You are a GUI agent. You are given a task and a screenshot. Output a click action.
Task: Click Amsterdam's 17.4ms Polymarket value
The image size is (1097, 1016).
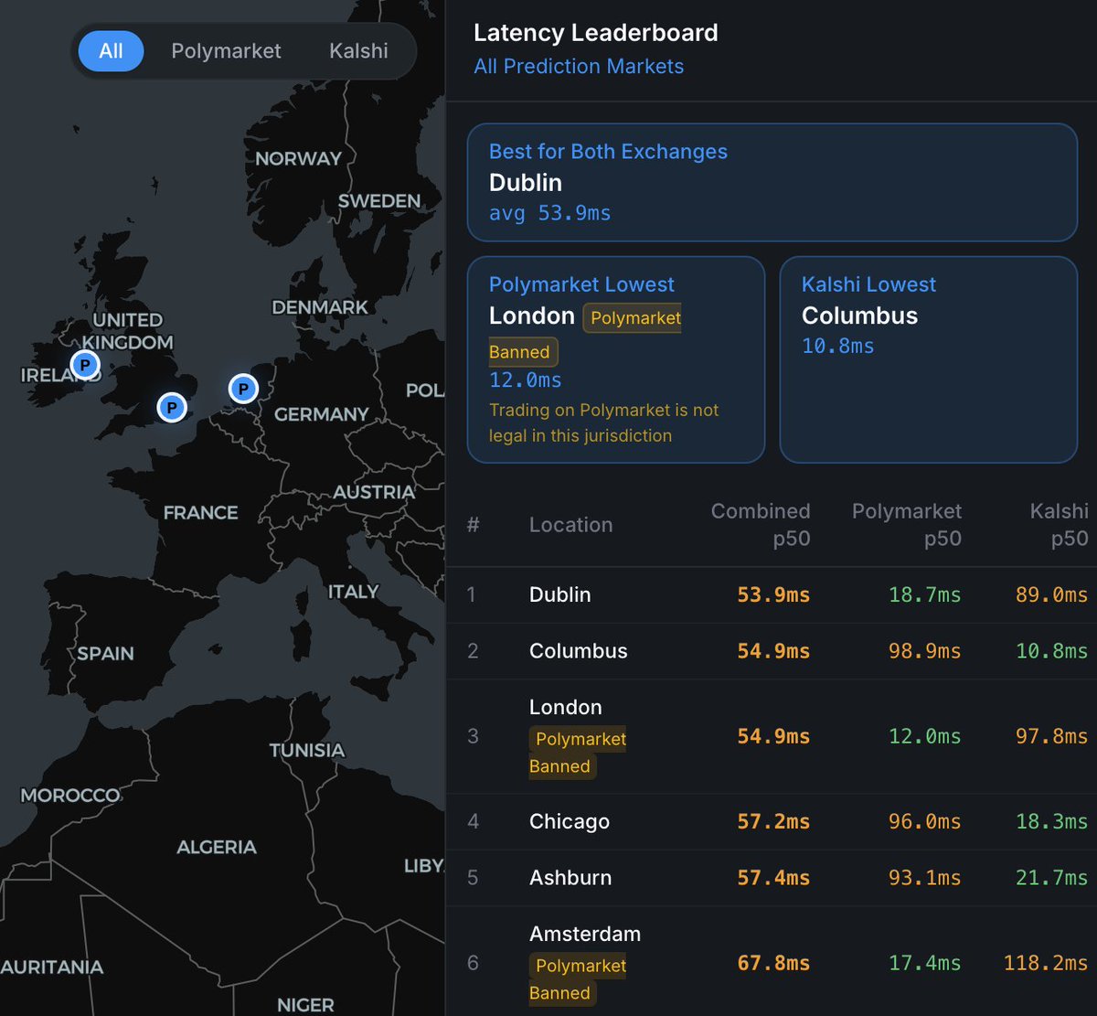pyautogui.click(x=924, y=964)
